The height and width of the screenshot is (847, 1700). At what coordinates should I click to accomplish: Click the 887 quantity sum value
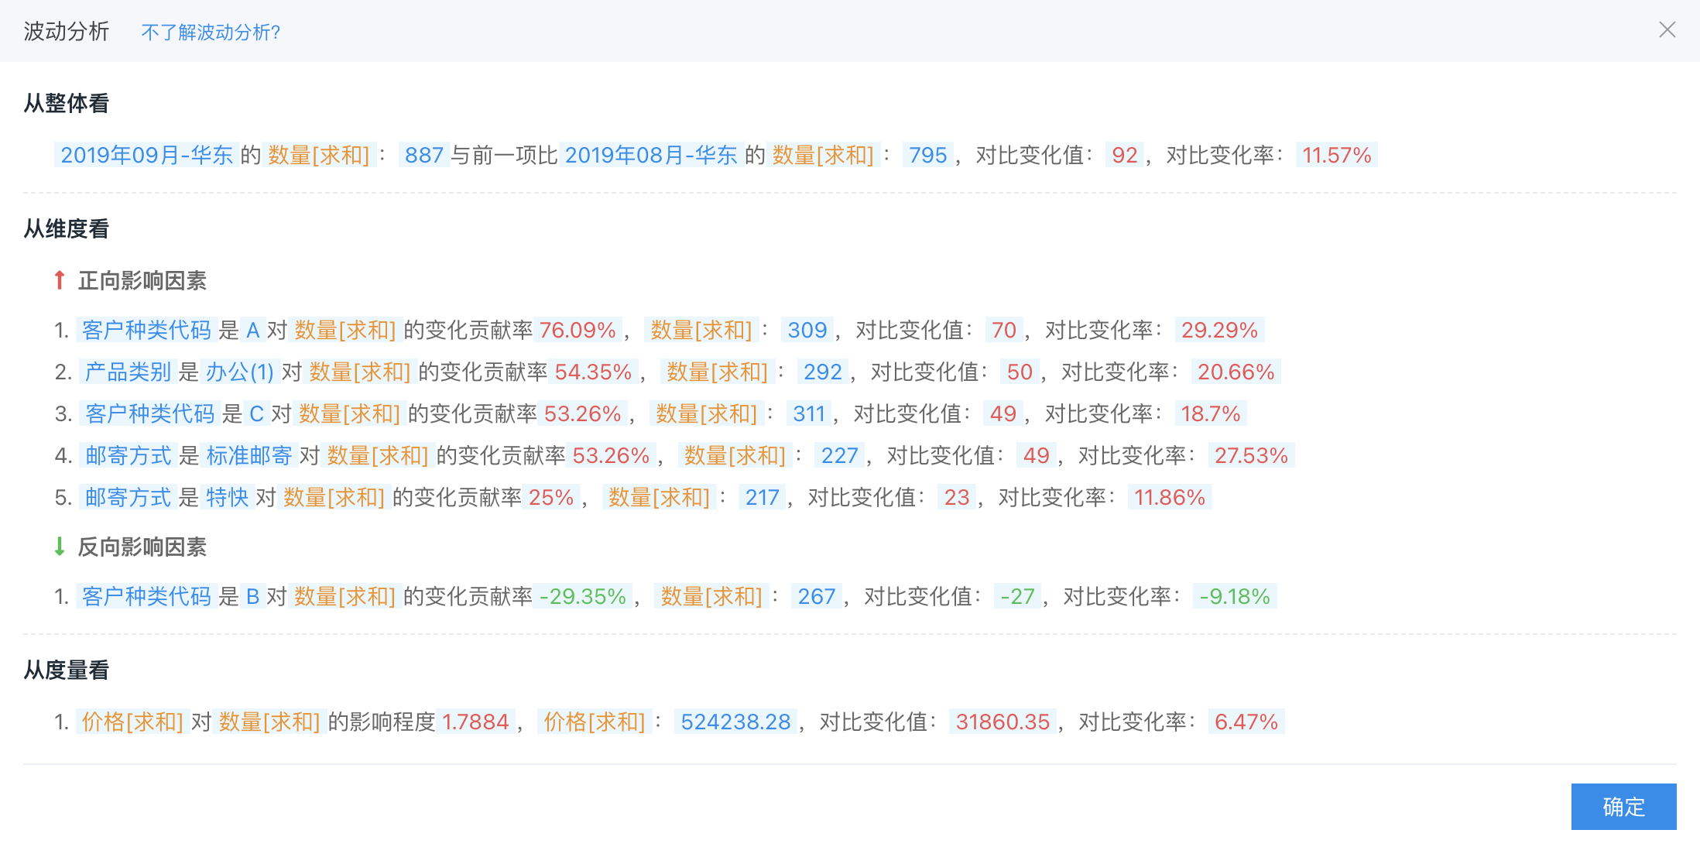click(423, 155)
